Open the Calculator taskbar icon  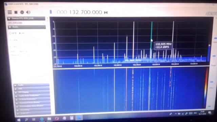(x=72, y=118)
